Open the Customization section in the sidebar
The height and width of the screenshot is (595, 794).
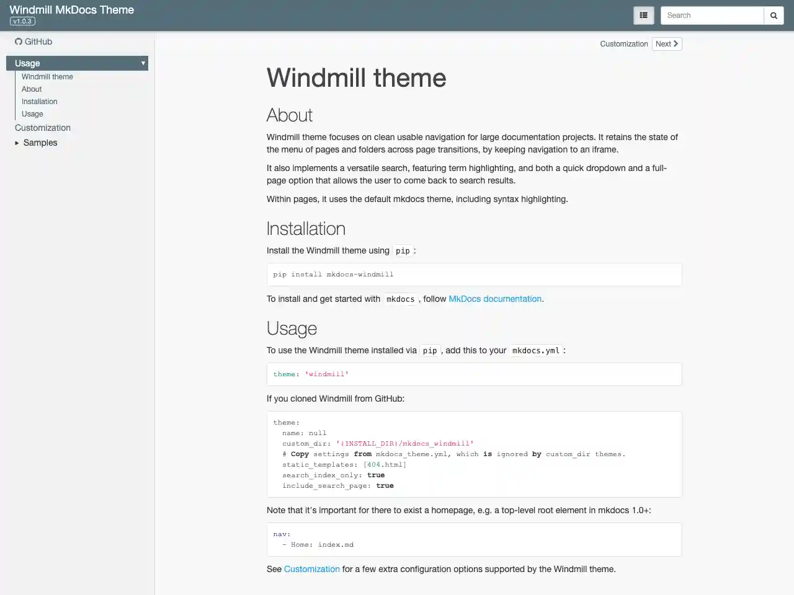click(42, 128)
